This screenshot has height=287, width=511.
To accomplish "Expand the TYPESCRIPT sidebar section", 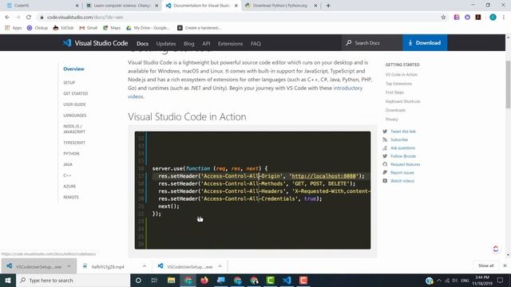I will pyautogui.click(x=74, y=143).
